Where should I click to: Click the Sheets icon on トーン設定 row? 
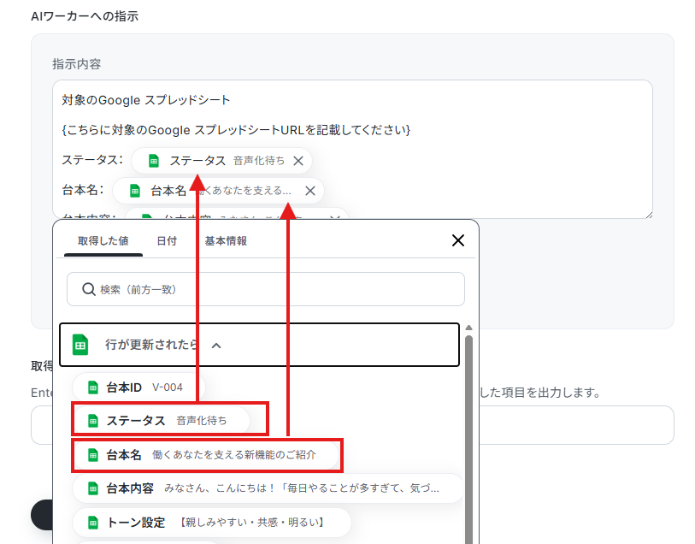92,523
